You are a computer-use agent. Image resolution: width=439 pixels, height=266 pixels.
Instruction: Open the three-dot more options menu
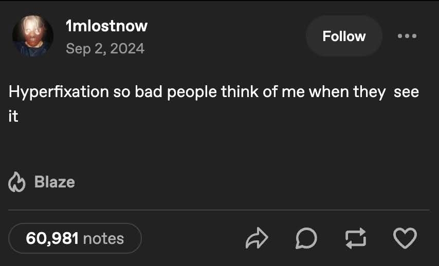coord(408,36)
